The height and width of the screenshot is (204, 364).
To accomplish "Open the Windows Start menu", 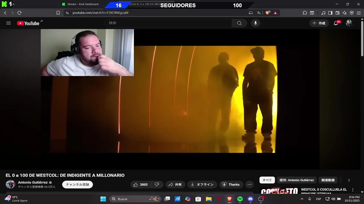I will 103,199.
